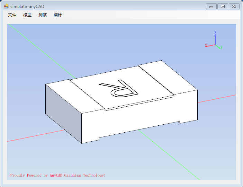Minimize the simulate-anyCAD window

click(x=211, y=6)
